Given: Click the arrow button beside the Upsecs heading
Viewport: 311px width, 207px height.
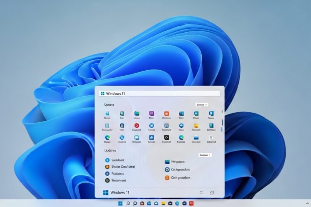Looking at the screenshot, I should (x=202, y=104).
